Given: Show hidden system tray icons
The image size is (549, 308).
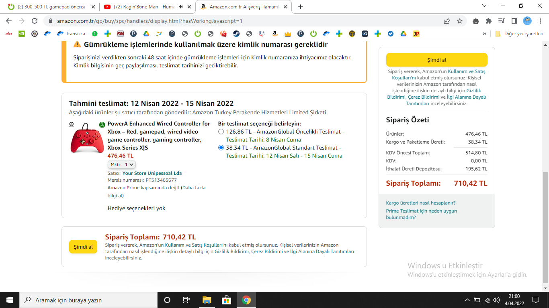Looking at the screenshot, I should coord(467,300).
